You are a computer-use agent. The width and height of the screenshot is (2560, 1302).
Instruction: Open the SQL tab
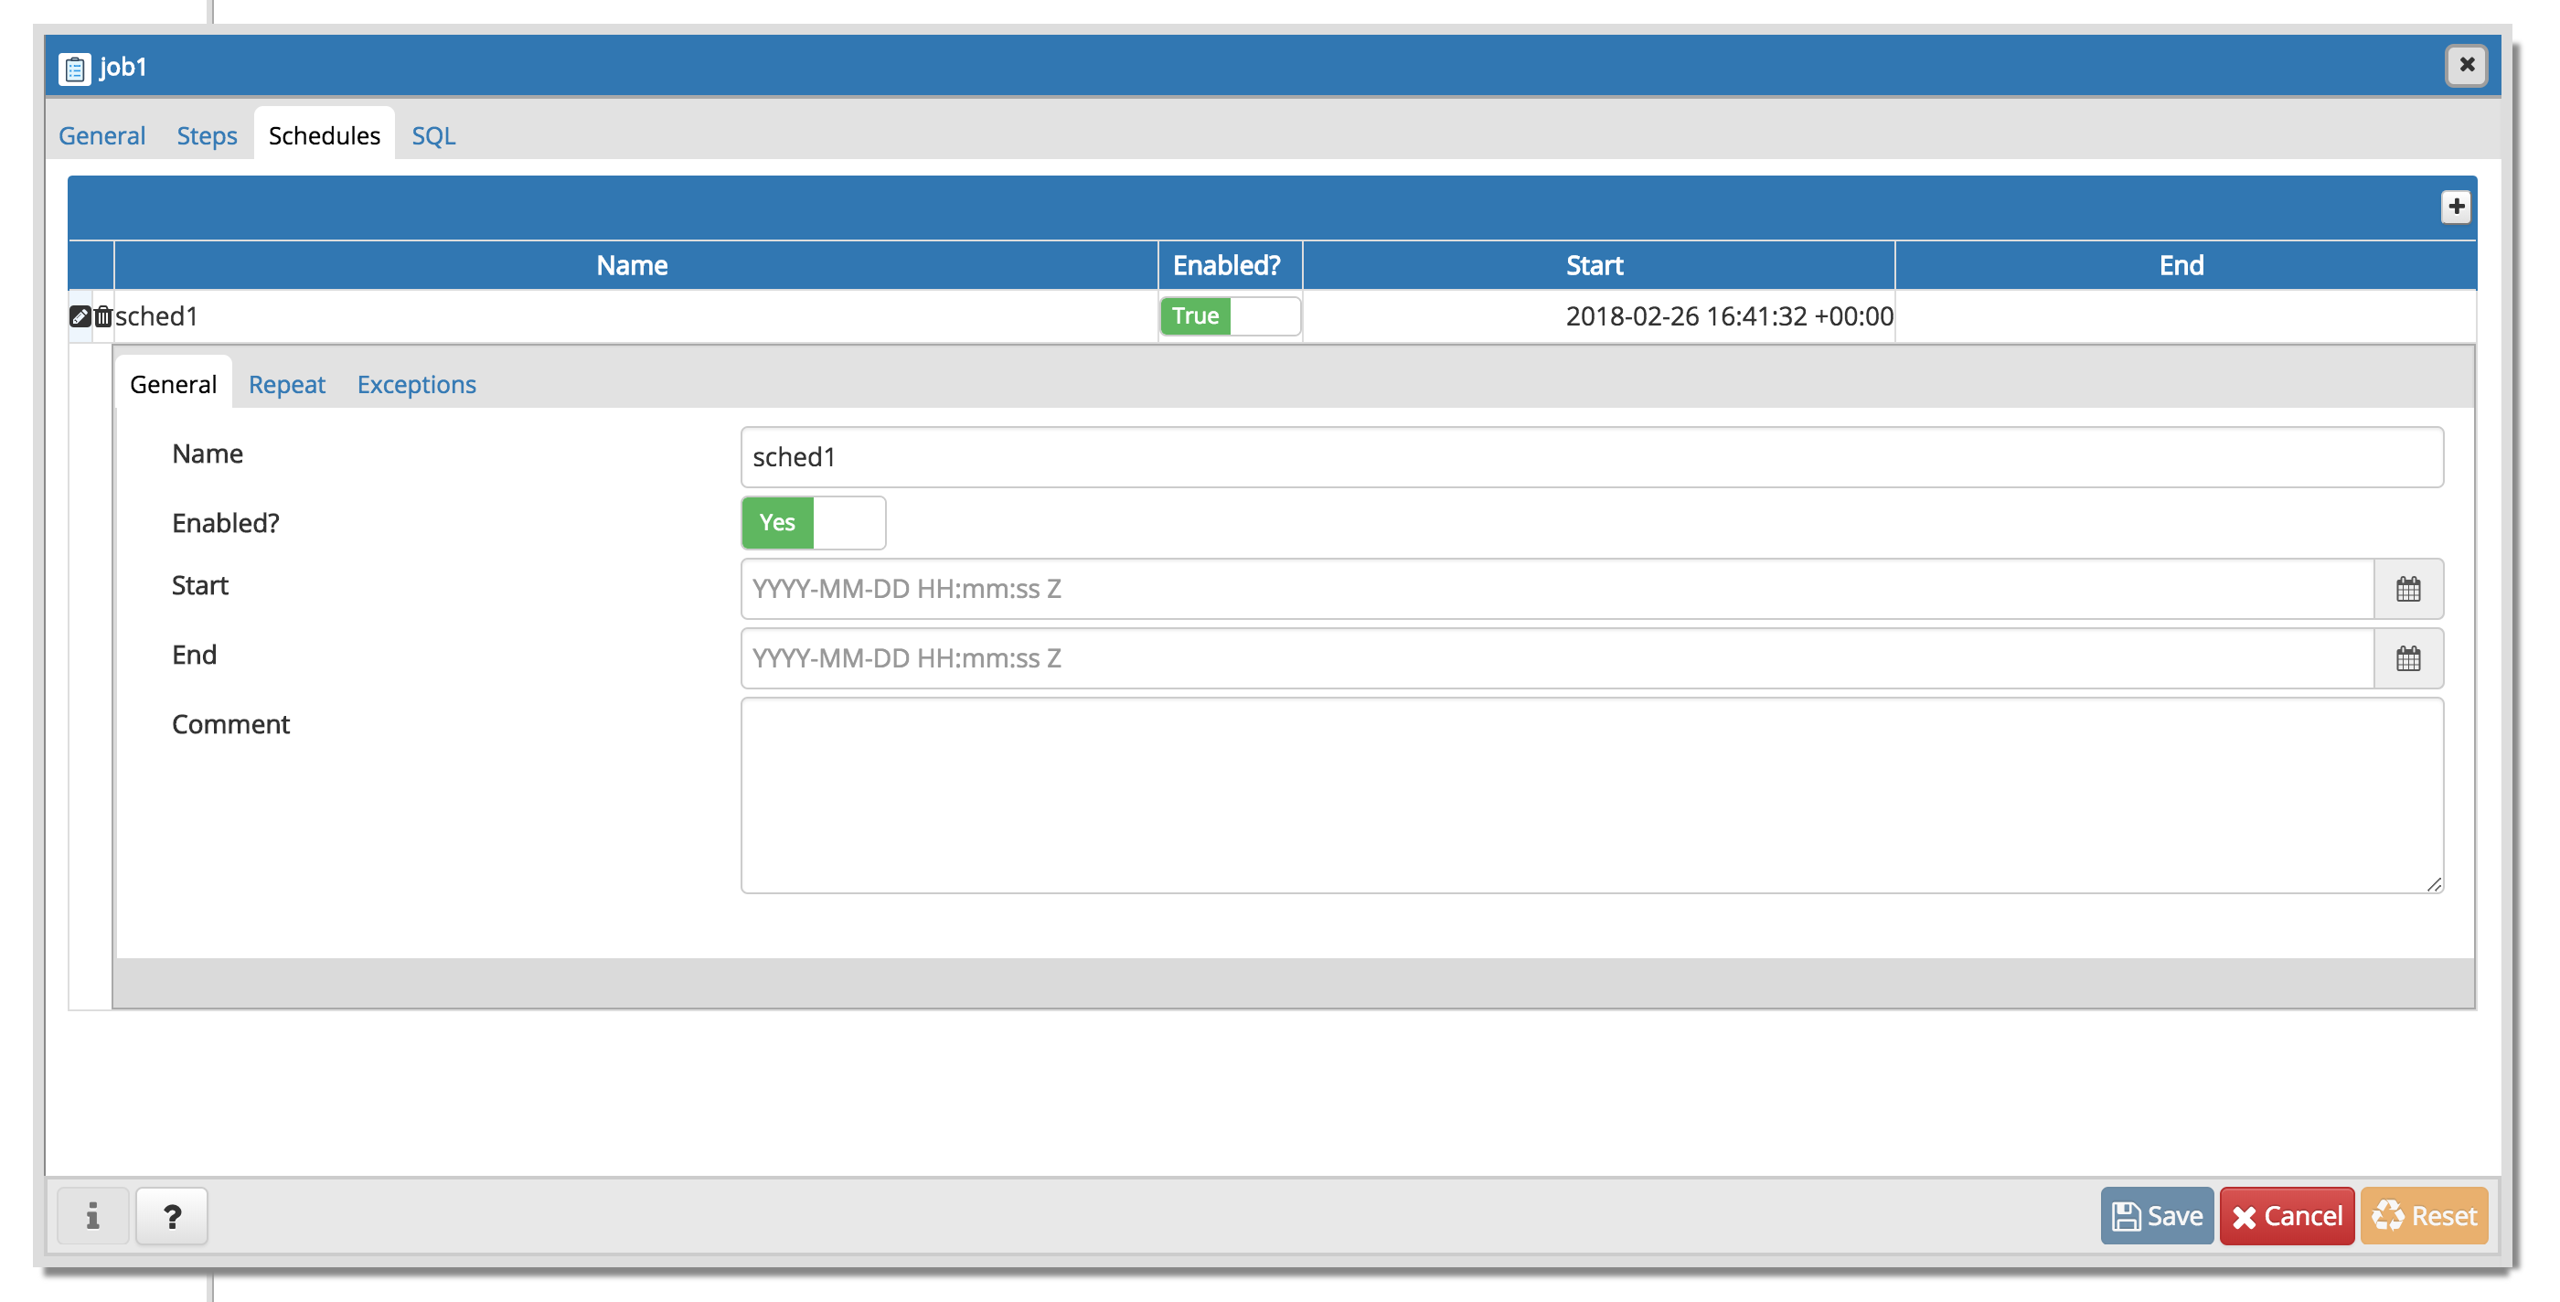click(433, 135)
